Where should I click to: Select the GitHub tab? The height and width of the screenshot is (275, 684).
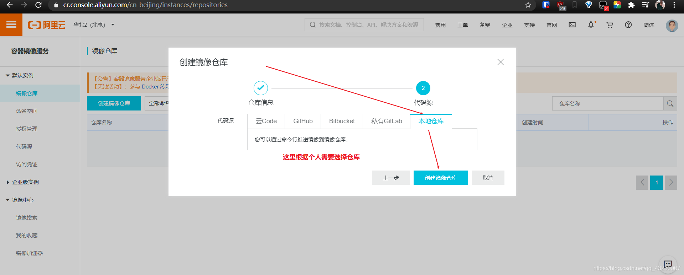303,121
